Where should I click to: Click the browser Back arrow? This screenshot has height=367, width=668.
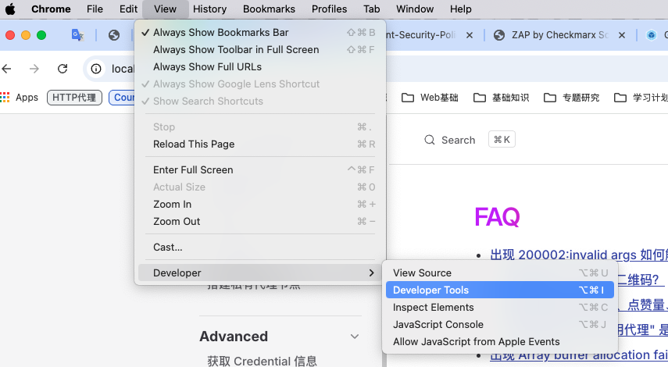[x=8, y=69]
